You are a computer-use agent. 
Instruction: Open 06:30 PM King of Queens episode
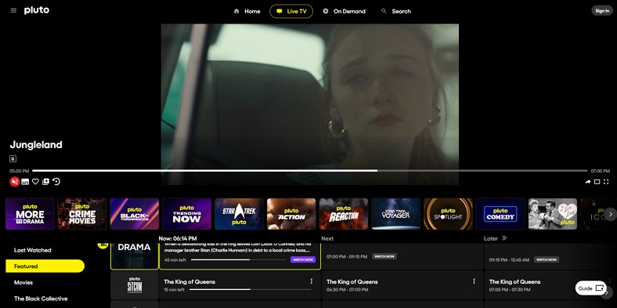click(x=402, y=285)
